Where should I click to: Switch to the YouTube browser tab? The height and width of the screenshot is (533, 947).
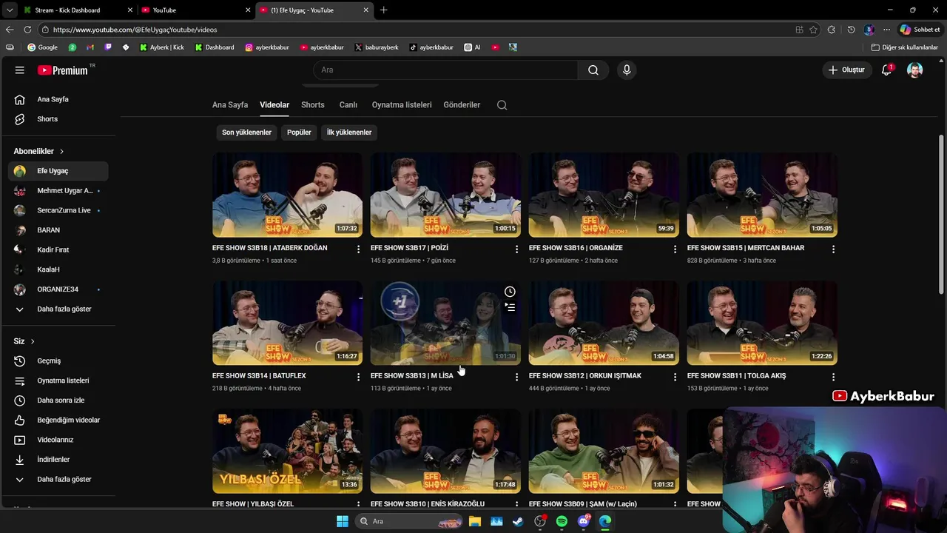[x=196, y=10]
